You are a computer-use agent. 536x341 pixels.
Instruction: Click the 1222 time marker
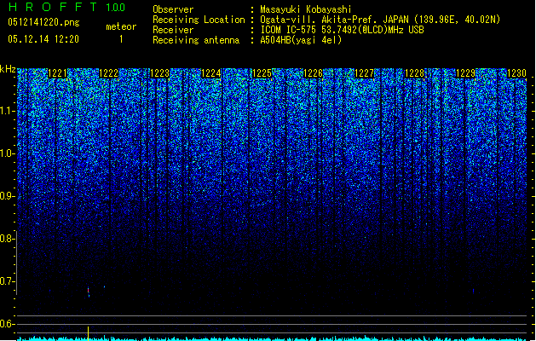click(109, 73)
